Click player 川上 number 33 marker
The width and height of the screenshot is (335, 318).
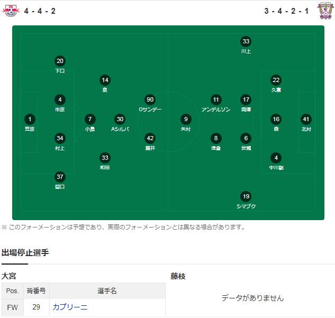(x=246, y=42)
